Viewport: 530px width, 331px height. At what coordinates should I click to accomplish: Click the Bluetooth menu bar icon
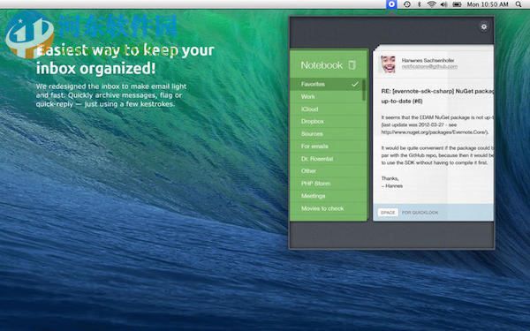pos(419,4)
